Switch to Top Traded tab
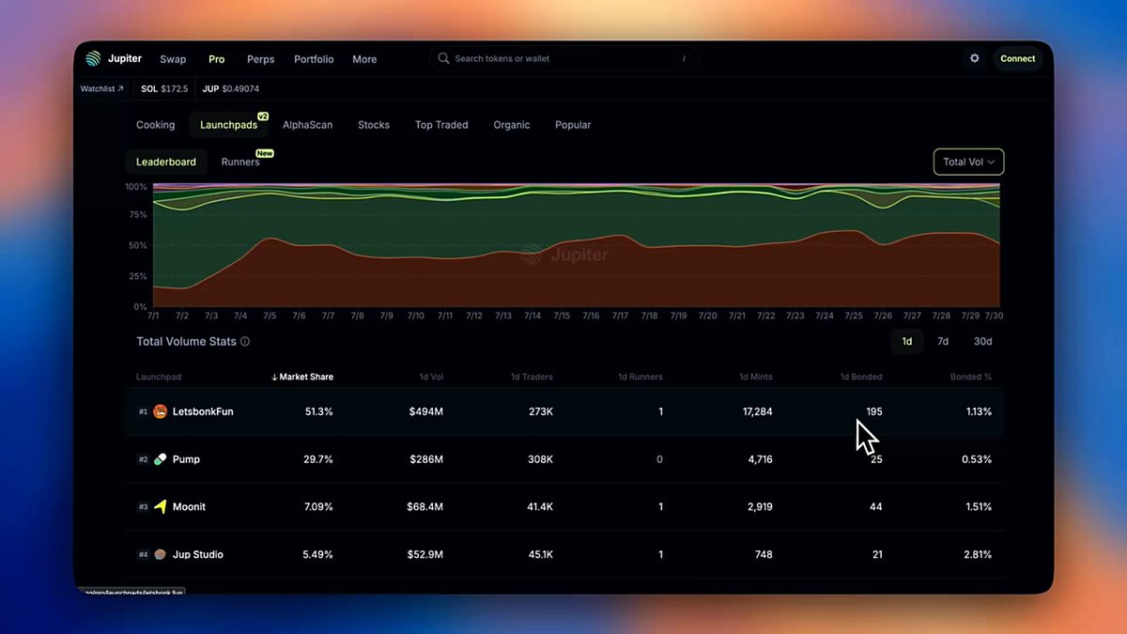The image size is (1127, 634). pyautogui.click(x=441, y=125)
